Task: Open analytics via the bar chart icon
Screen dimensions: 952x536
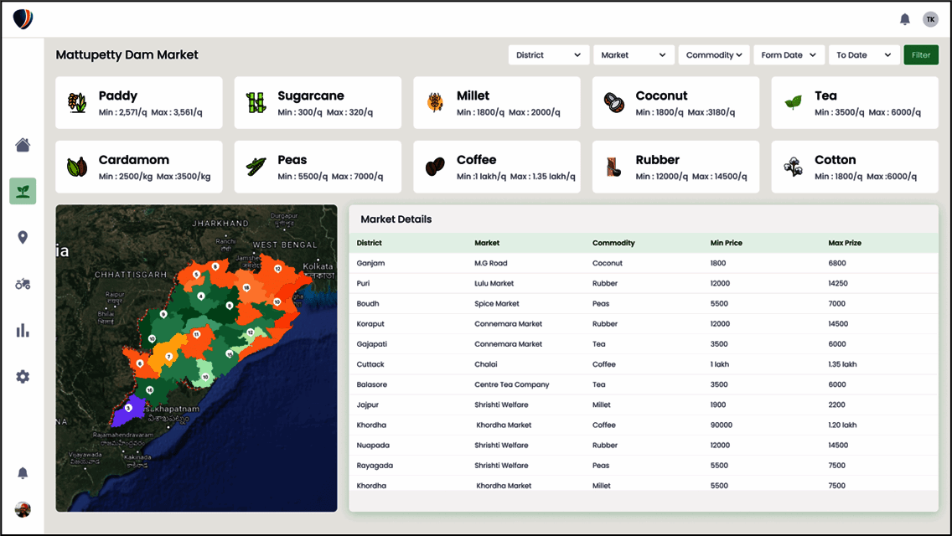Action: point(23,330)
